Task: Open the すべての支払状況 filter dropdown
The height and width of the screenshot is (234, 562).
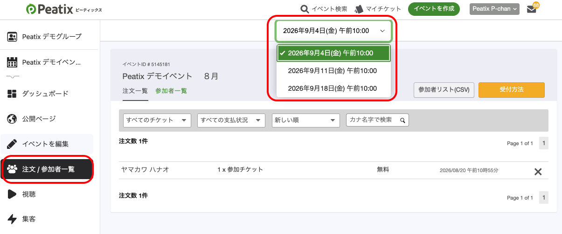Action: coord(231,120)
